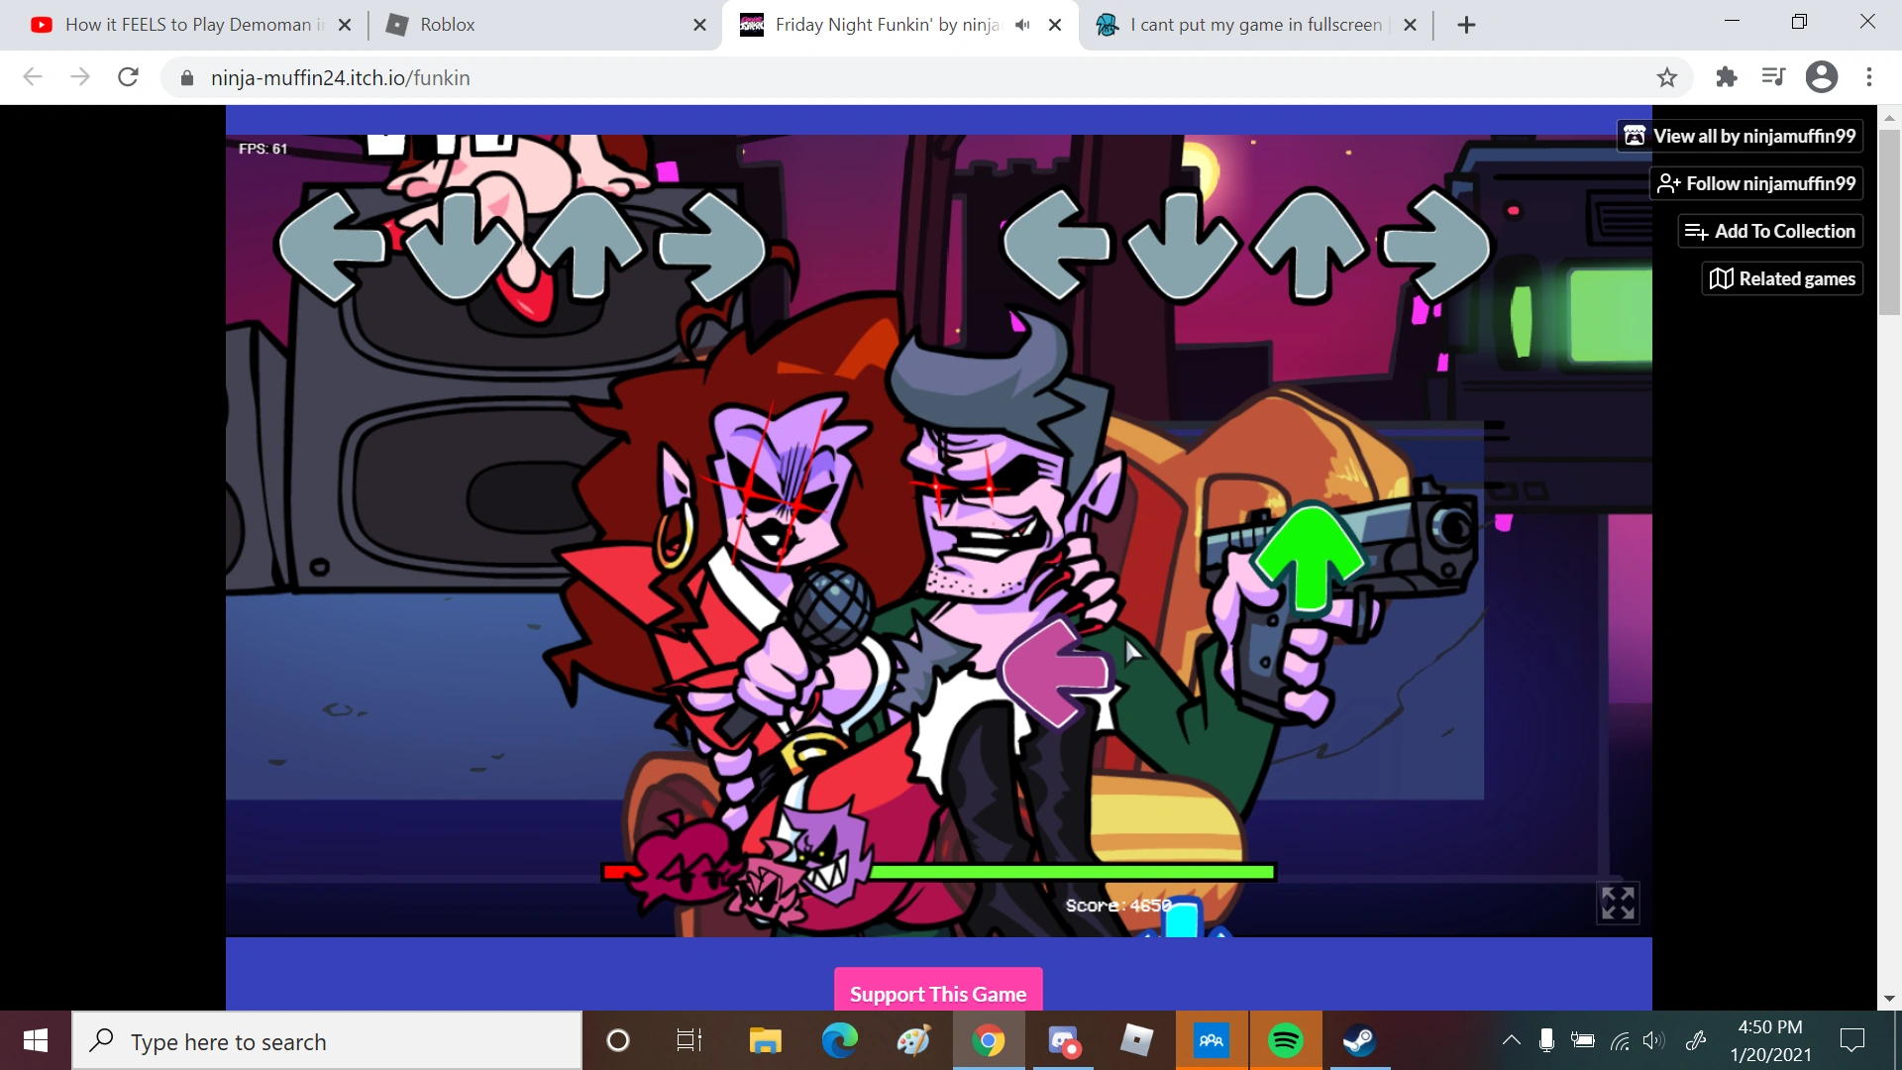Image resolution: width=1902 pixels, height=1070 pixels.
Task: Open the Add To Collection menu
Action: pos(1770,231)
